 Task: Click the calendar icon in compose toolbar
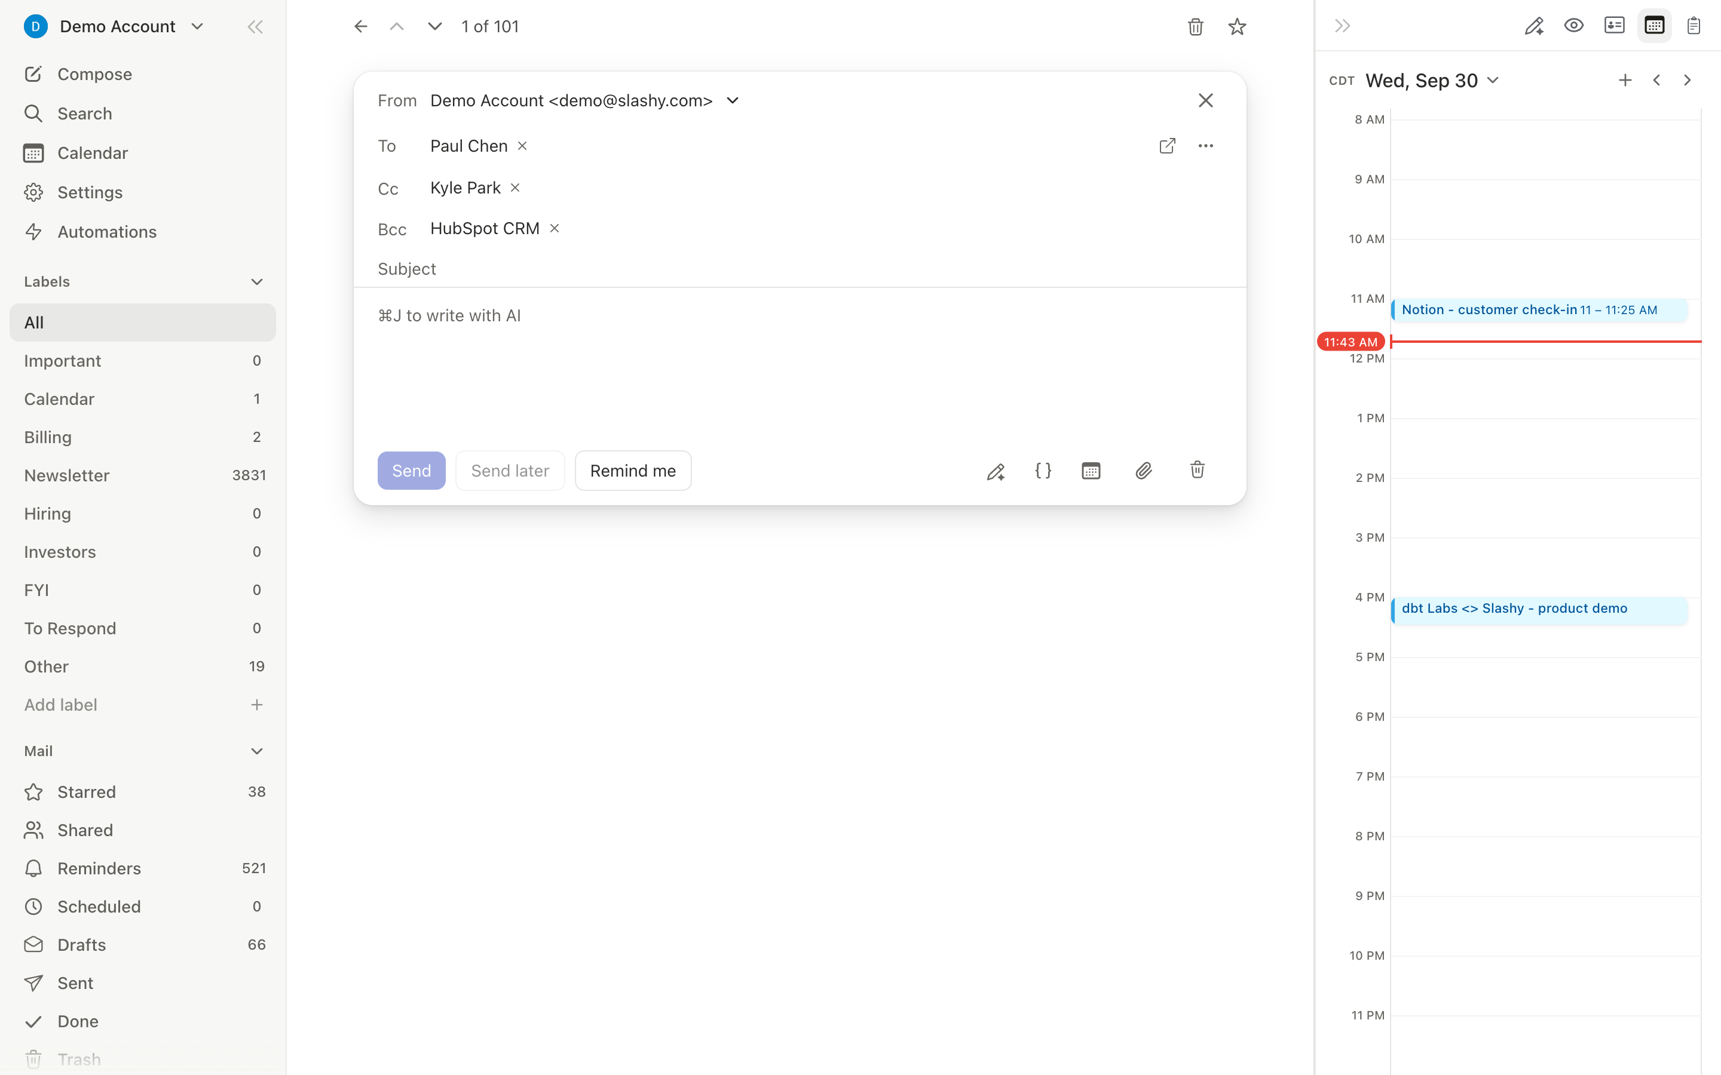point(1091,471)
